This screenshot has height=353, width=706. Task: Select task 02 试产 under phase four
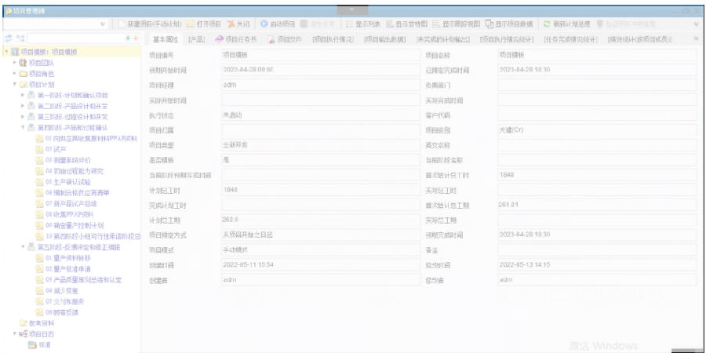(56, 149)
